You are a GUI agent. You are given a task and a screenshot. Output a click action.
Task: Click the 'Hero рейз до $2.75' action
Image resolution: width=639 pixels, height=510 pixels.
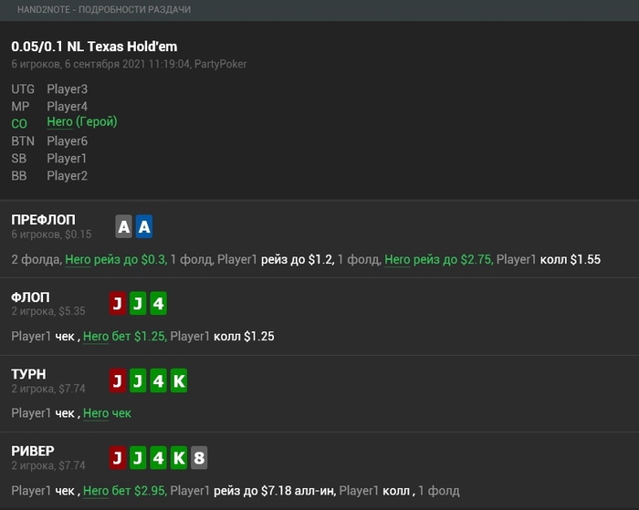click(x=438, y=260)
